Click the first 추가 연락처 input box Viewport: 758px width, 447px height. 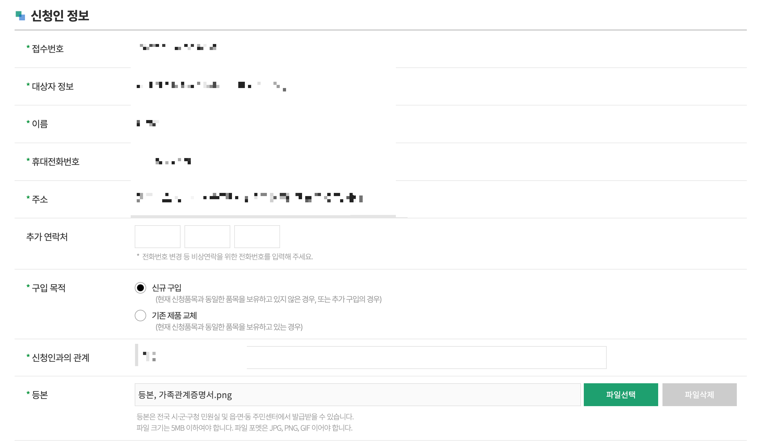[x=157, y=237]
